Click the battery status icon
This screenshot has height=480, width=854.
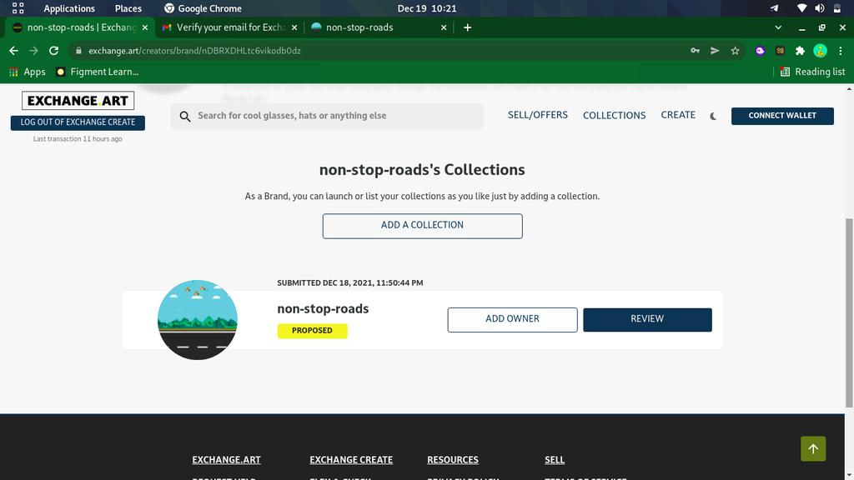coord(837,8)
